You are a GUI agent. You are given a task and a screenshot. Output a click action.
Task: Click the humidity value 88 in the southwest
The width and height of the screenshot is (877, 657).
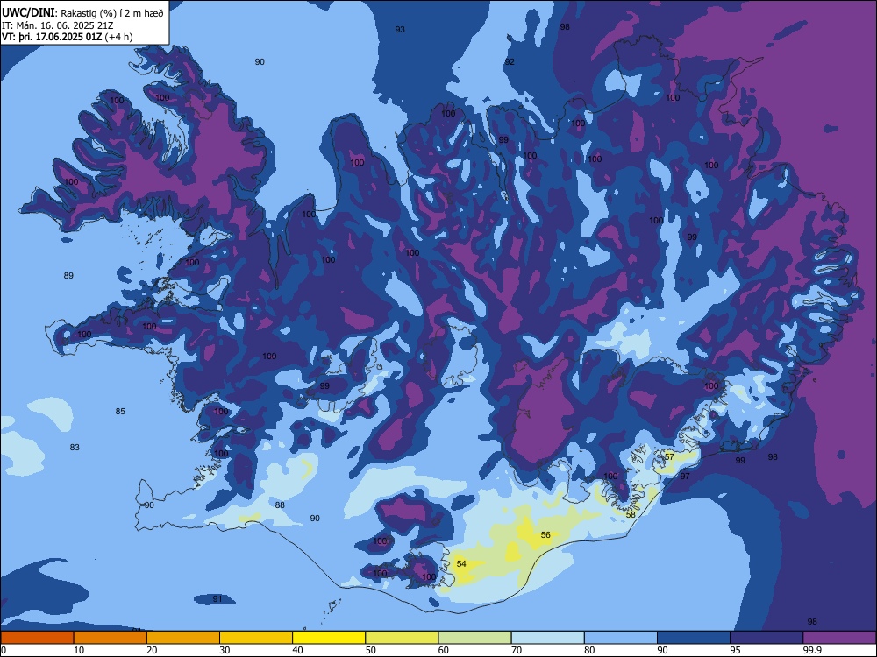coord(281,505)
